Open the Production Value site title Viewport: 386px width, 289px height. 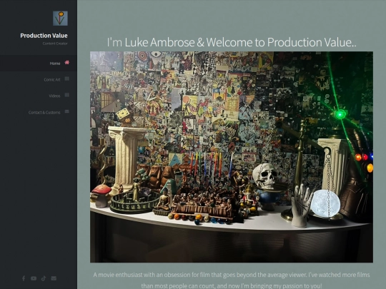(x=44, y=36)
